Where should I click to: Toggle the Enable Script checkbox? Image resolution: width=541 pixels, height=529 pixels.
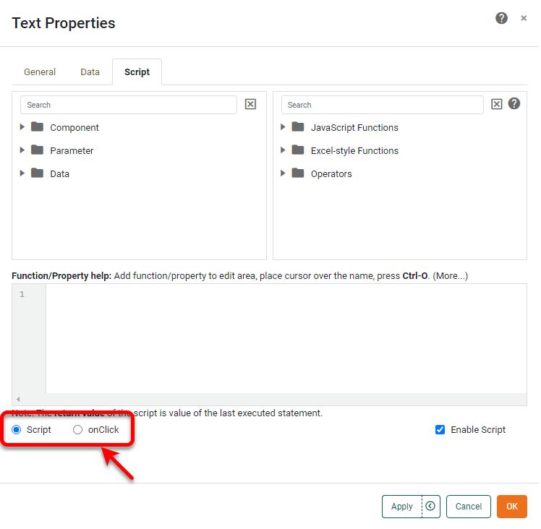[440, 430]
